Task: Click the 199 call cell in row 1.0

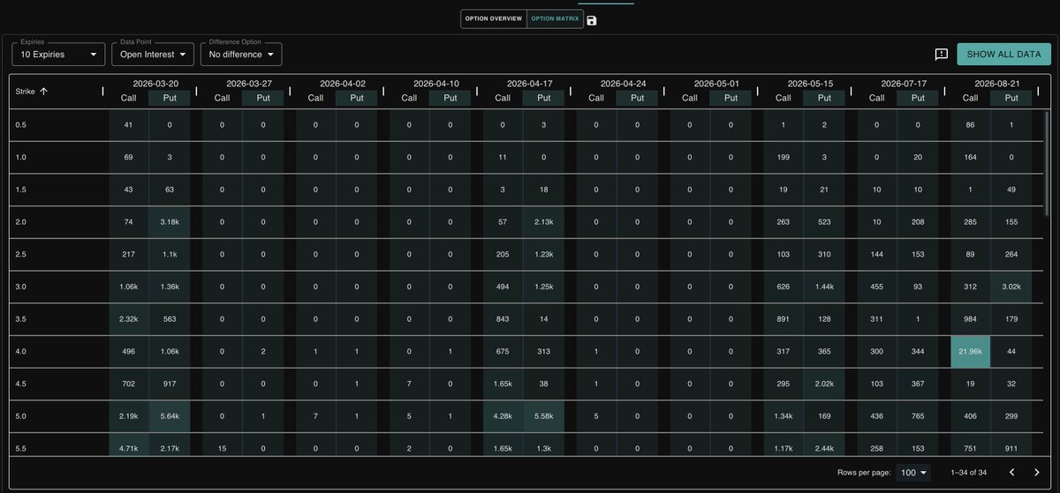Action: pos(784,157)
